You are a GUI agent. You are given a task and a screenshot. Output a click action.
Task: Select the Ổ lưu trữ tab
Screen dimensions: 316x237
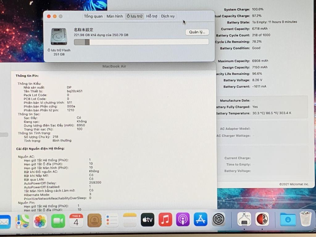135,16
